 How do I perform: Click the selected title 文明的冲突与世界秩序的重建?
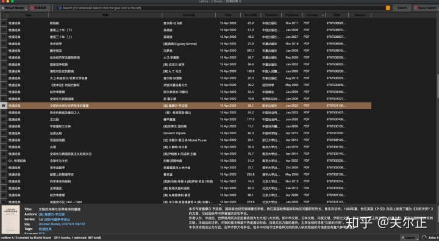click(x=69, y=106)
